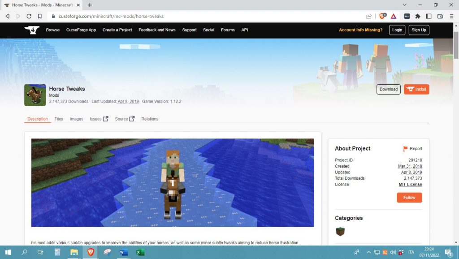Screen dimensions: 459x259
Task: Toggle the browser sidebar panel icon
Action: click(x=429, y=16)
